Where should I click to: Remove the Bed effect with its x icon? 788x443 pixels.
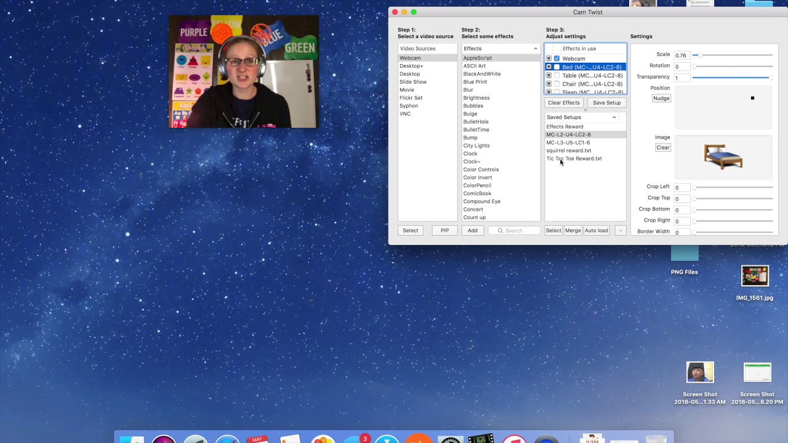click(x=549, y=67)
